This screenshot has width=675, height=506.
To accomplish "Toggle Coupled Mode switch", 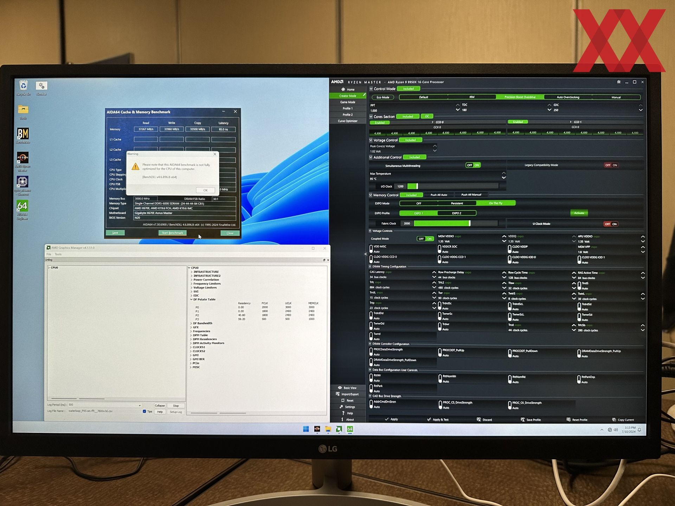I will tap(425, 239).
